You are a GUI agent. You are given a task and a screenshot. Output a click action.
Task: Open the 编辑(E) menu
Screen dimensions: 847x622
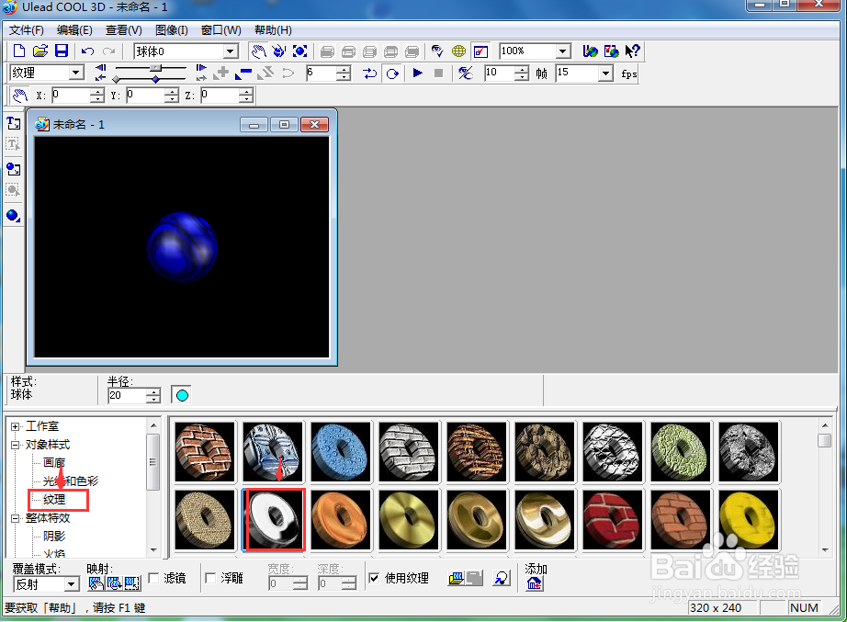[x=74, y=30]
